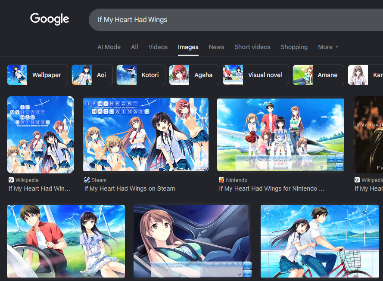Open the boy and girl glider image
The width and height of the screenshot is (383, 281).
[66, 241]
